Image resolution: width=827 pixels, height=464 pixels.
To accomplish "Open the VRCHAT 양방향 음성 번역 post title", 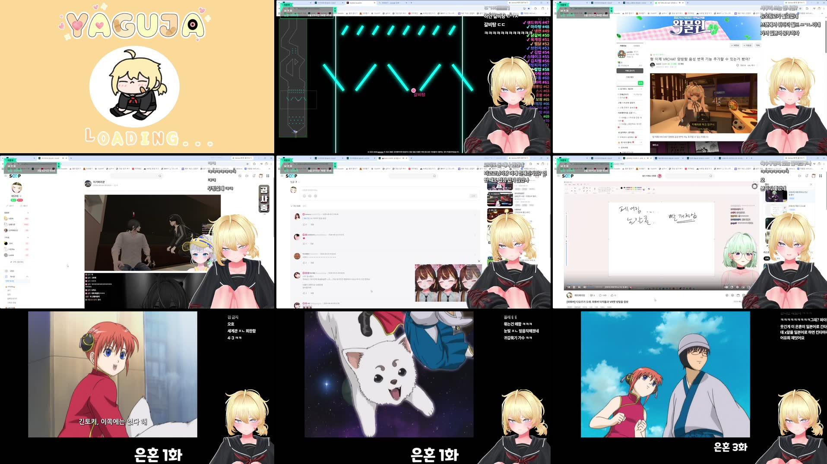I will [x=700, y=59].
